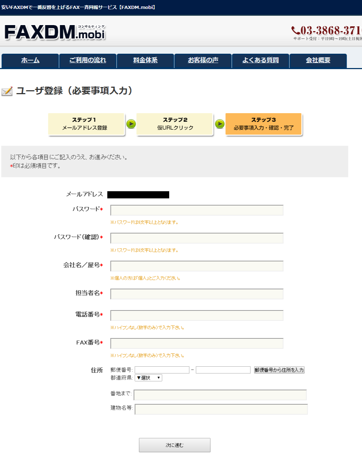Click the ステップ2 仮URLクリック box
This screenshot has width=362, height=458.
[175, 124]
